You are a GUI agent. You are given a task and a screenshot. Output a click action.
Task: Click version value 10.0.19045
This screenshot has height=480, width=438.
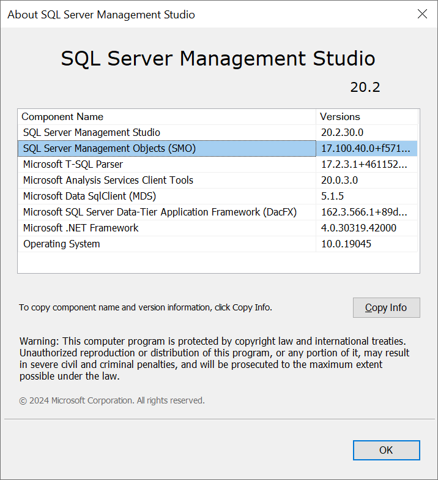[x=346, y=244]
